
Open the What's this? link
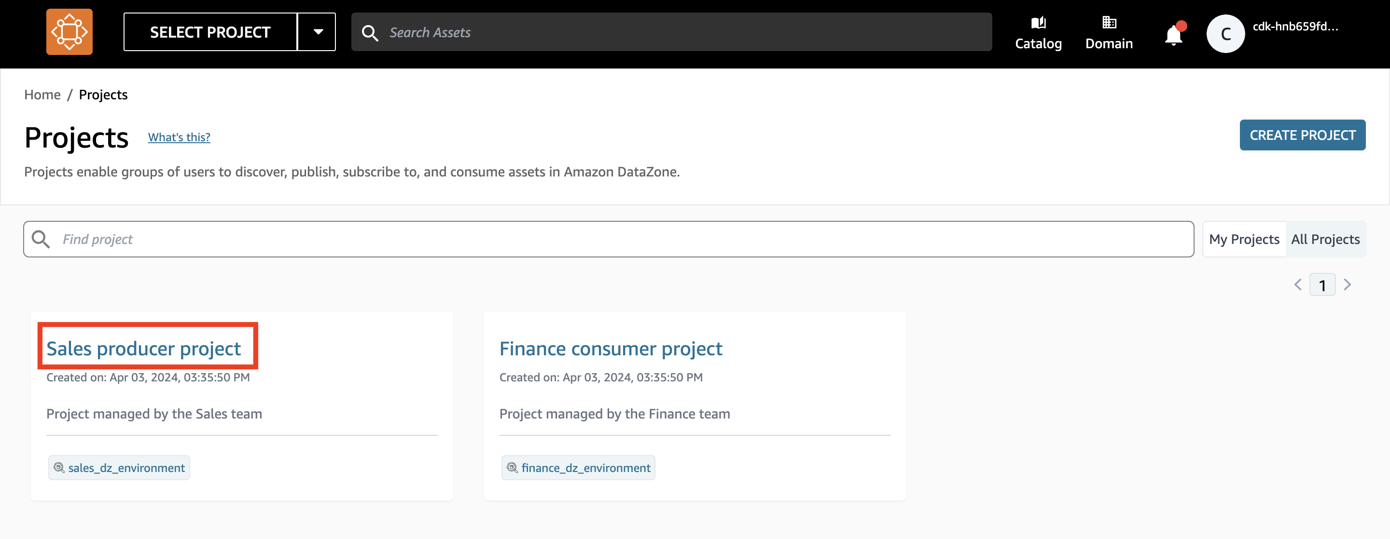179,137
